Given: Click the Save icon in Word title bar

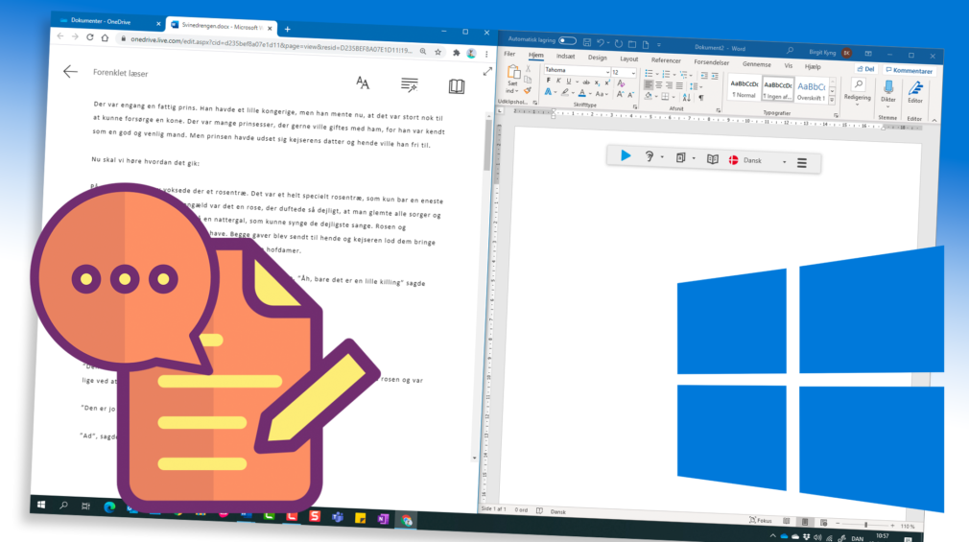Looking at the screenshot, I should (587, 42).
